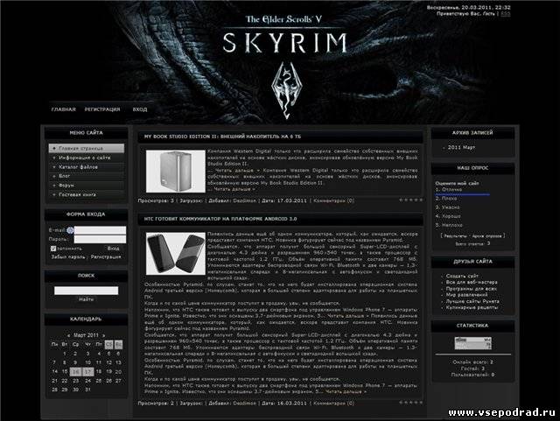The width and height of the screenshot is (560, 421).
Task: Open friend link 'Кулинарные рецепты'
Action: tap(472, 307)
